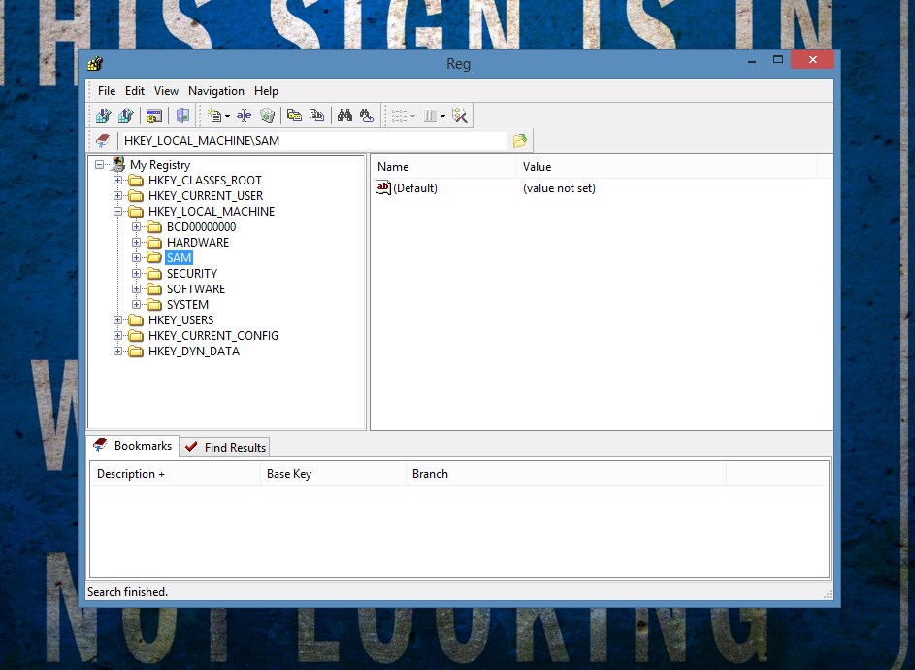Select the BCD00000000 key label
This screenshot has height=670, width=915.
(201, 226)
